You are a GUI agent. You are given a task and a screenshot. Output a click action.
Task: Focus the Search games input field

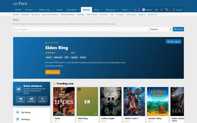pos(81,29)
